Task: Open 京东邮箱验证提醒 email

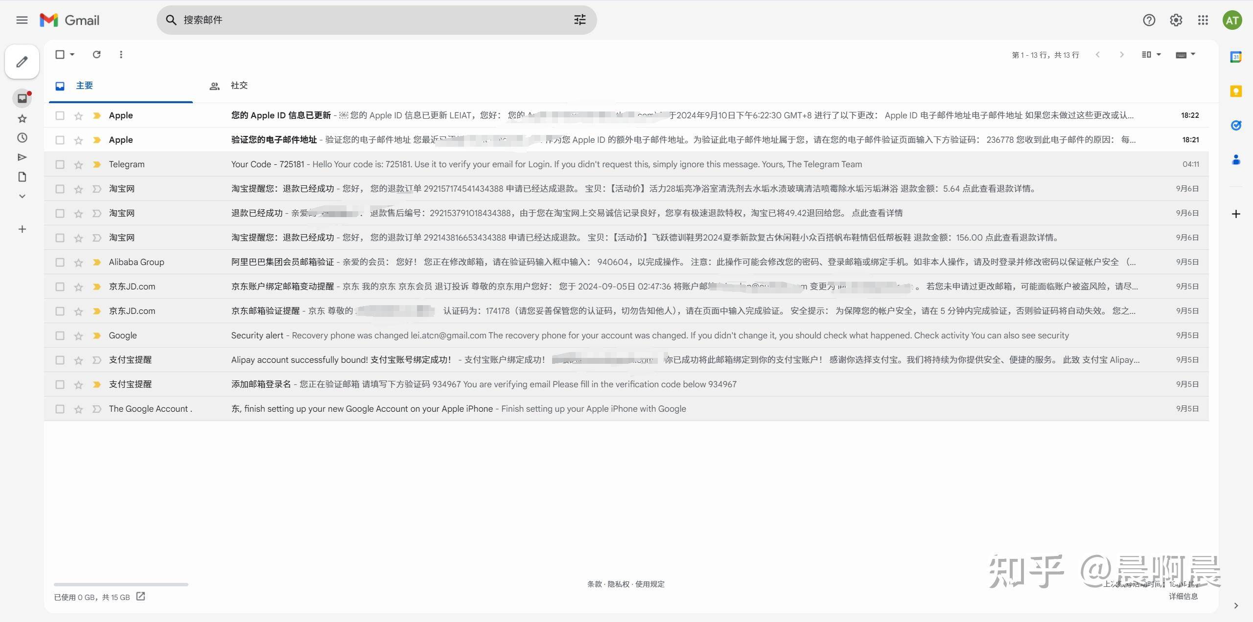Action: pyautogui.click(x=626, y=311)
